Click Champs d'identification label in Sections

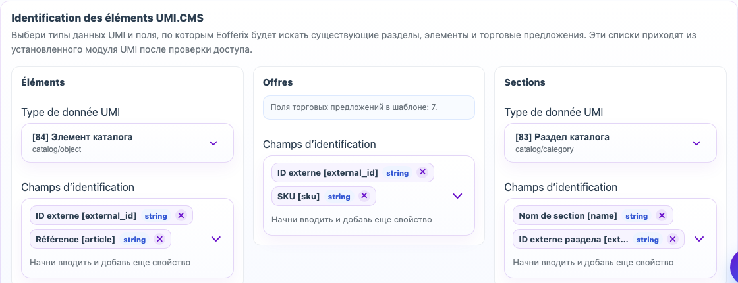(561, 187)
